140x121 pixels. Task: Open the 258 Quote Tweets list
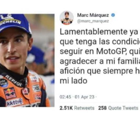tap(118, 108)
